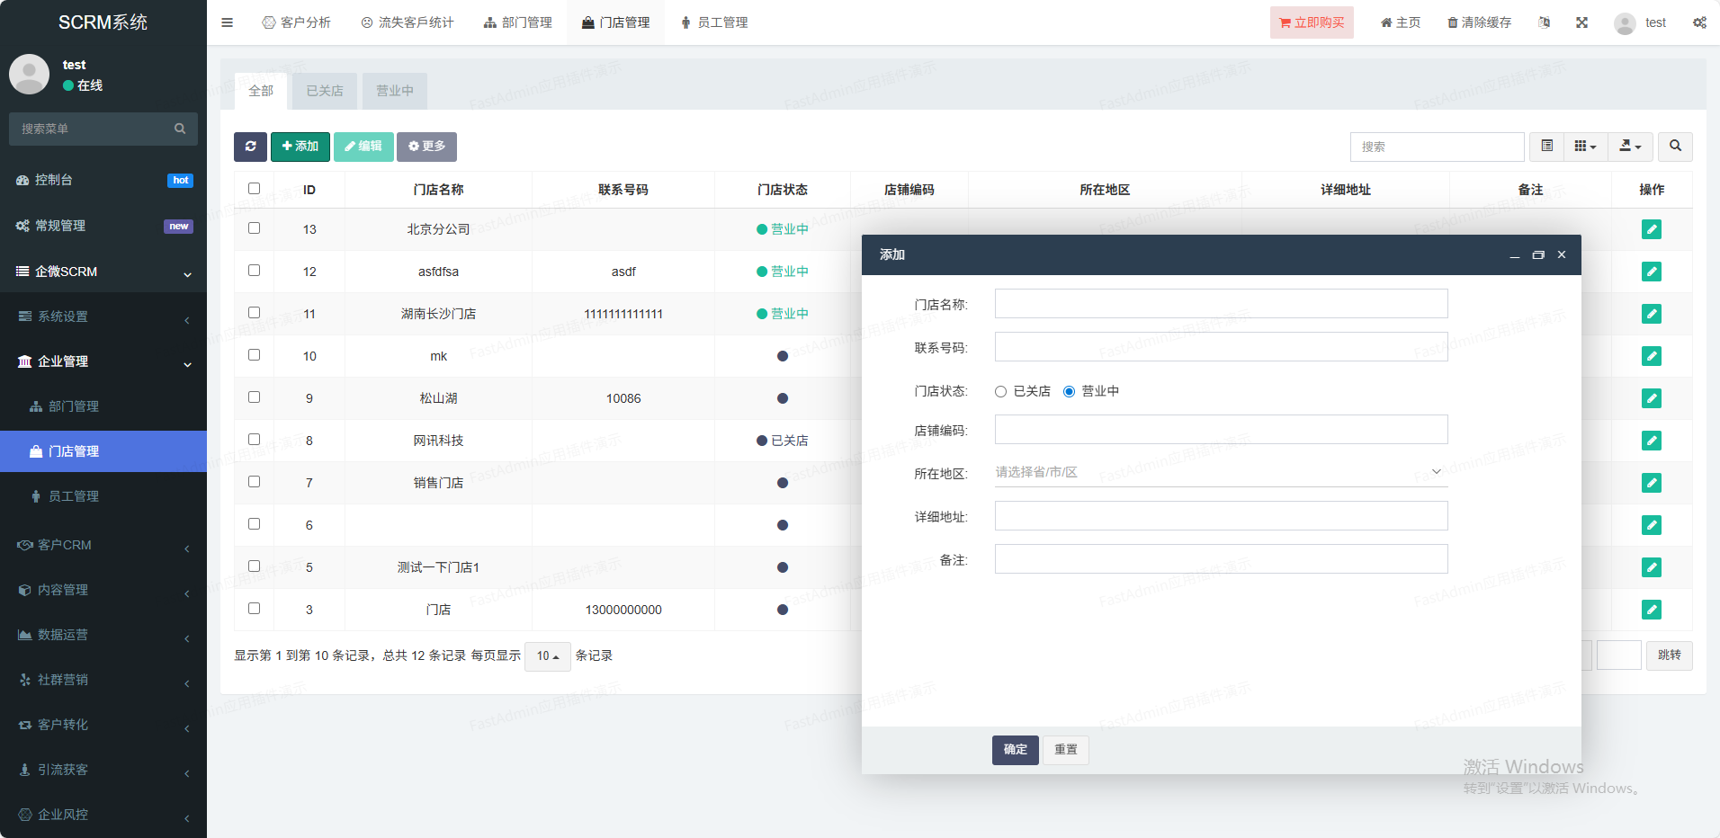
Task: Select the 已关店 radio button
Action: click(1000, 392)
